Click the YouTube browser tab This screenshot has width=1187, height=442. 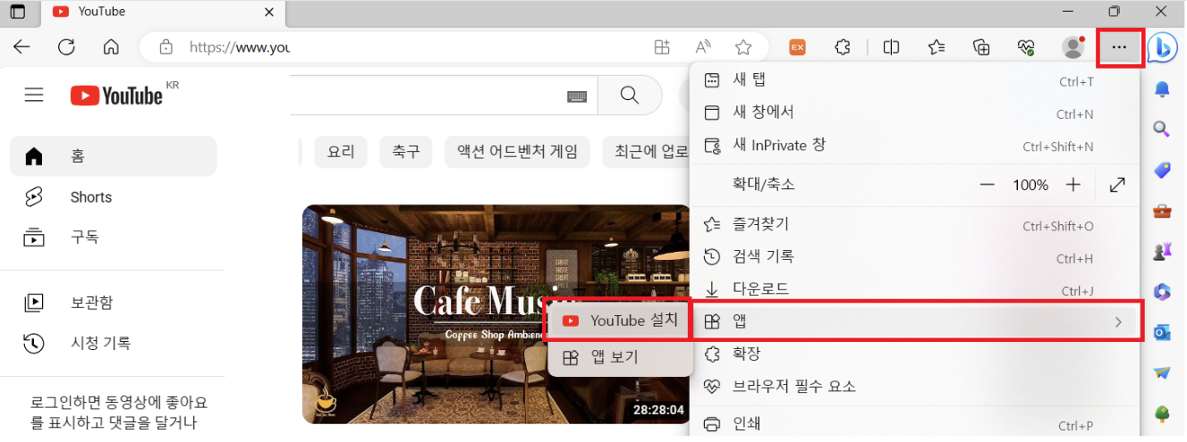point(163,13)
